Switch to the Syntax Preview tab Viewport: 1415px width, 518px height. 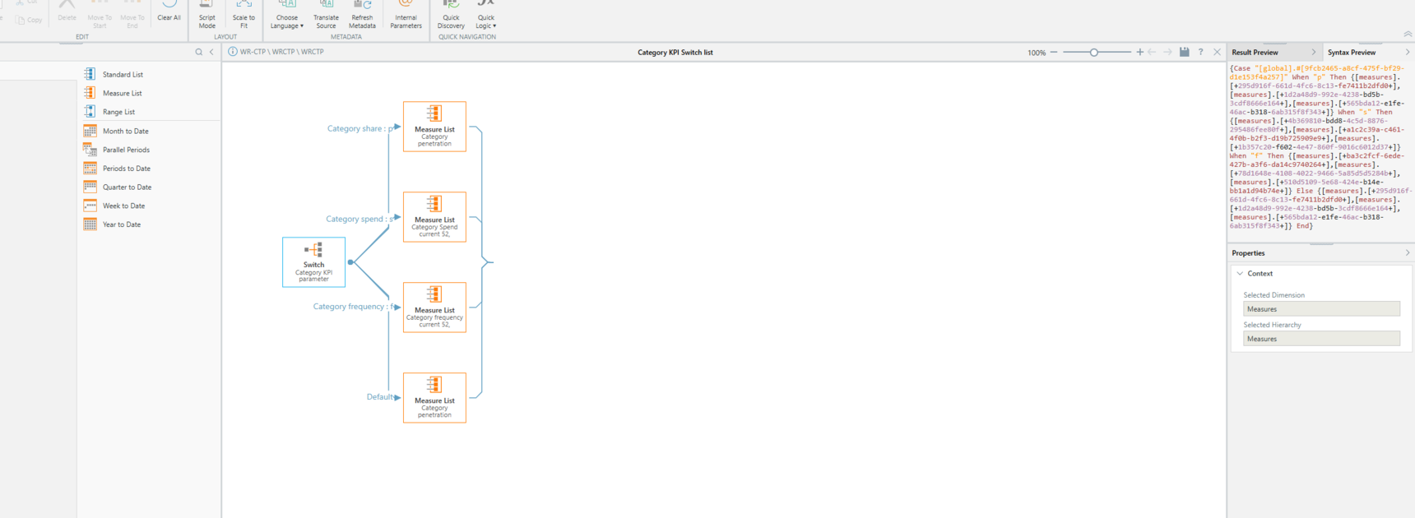pos(1351,53)
